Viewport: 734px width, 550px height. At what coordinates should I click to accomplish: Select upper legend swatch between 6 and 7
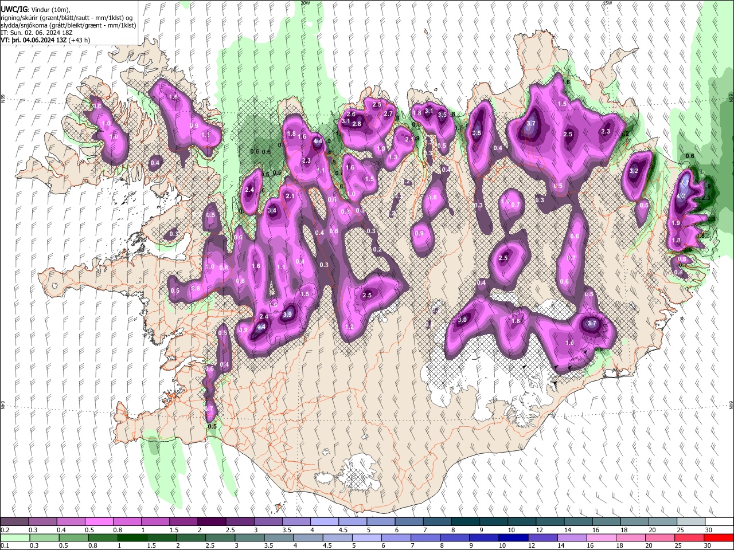(409, 521)
